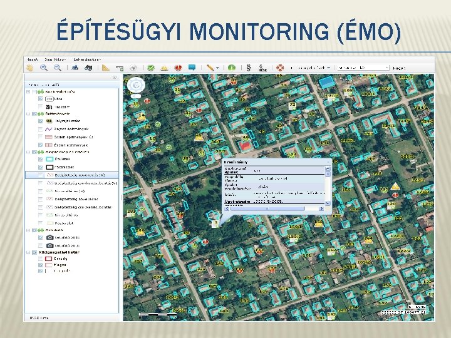Activate the zoom in magnifier

(x=44, y=68)
